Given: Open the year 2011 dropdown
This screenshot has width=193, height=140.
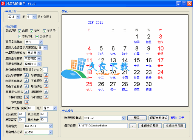Looking at the screenshot, I should coord(18,17).
